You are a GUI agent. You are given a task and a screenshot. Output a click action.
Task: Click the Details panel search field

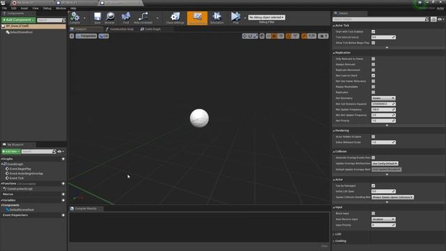380,19
